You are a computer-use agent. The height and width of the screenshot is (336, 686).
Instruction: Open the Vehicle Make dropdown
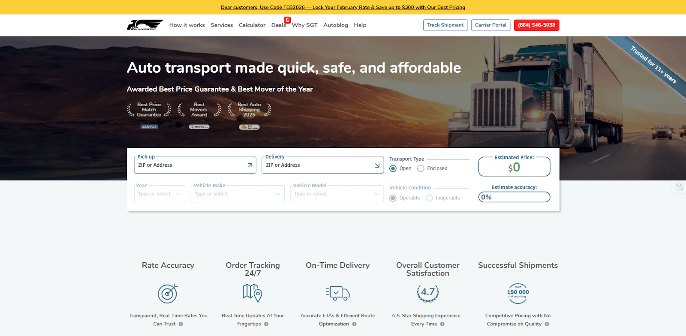(x=238, y=194)
